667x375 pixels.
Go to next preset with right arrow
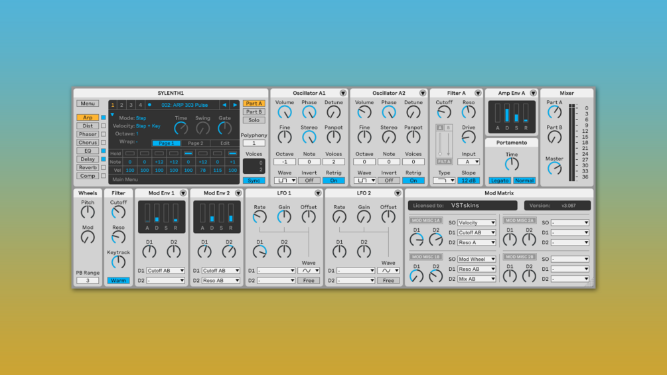(235, 105)
